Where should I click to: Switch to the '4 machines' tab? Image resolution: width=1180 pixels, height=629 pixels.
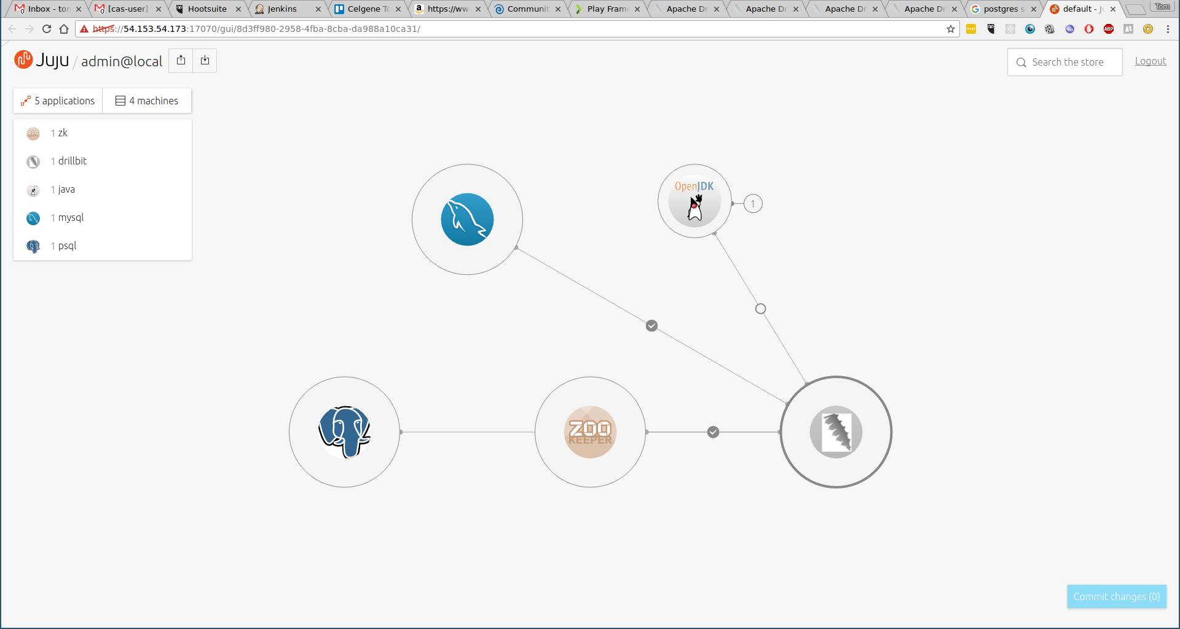[147, 101]
